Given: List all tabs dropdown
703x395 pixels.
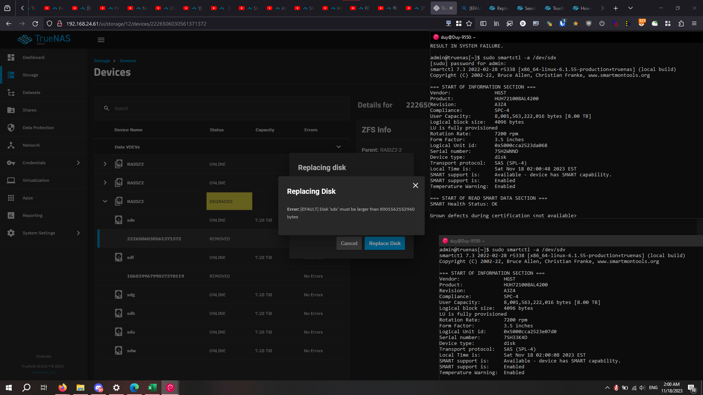Looking at the screenshot, I should click(x=630, y=8).
